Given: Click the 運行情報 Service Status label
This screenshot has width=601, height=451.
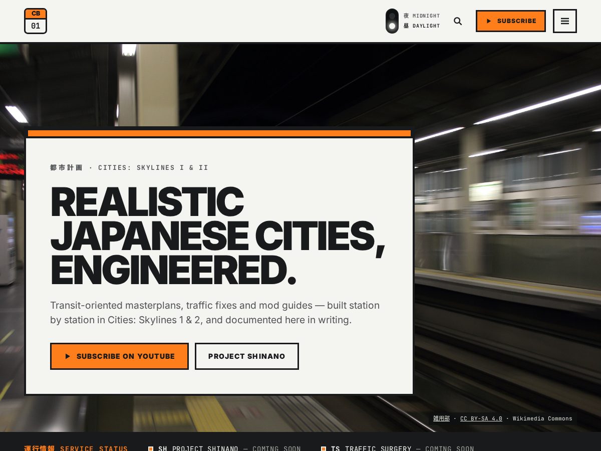Looking at the screenshot, I should click(x=76, y=448).
